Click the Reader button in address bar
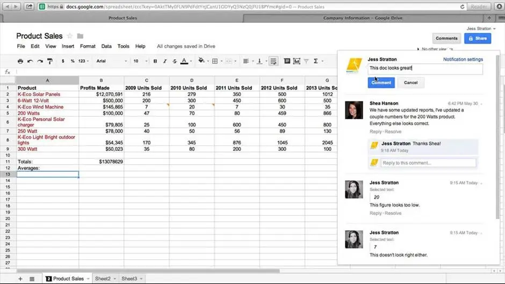The width and height of the screenshot is (505, 284). 479,6
